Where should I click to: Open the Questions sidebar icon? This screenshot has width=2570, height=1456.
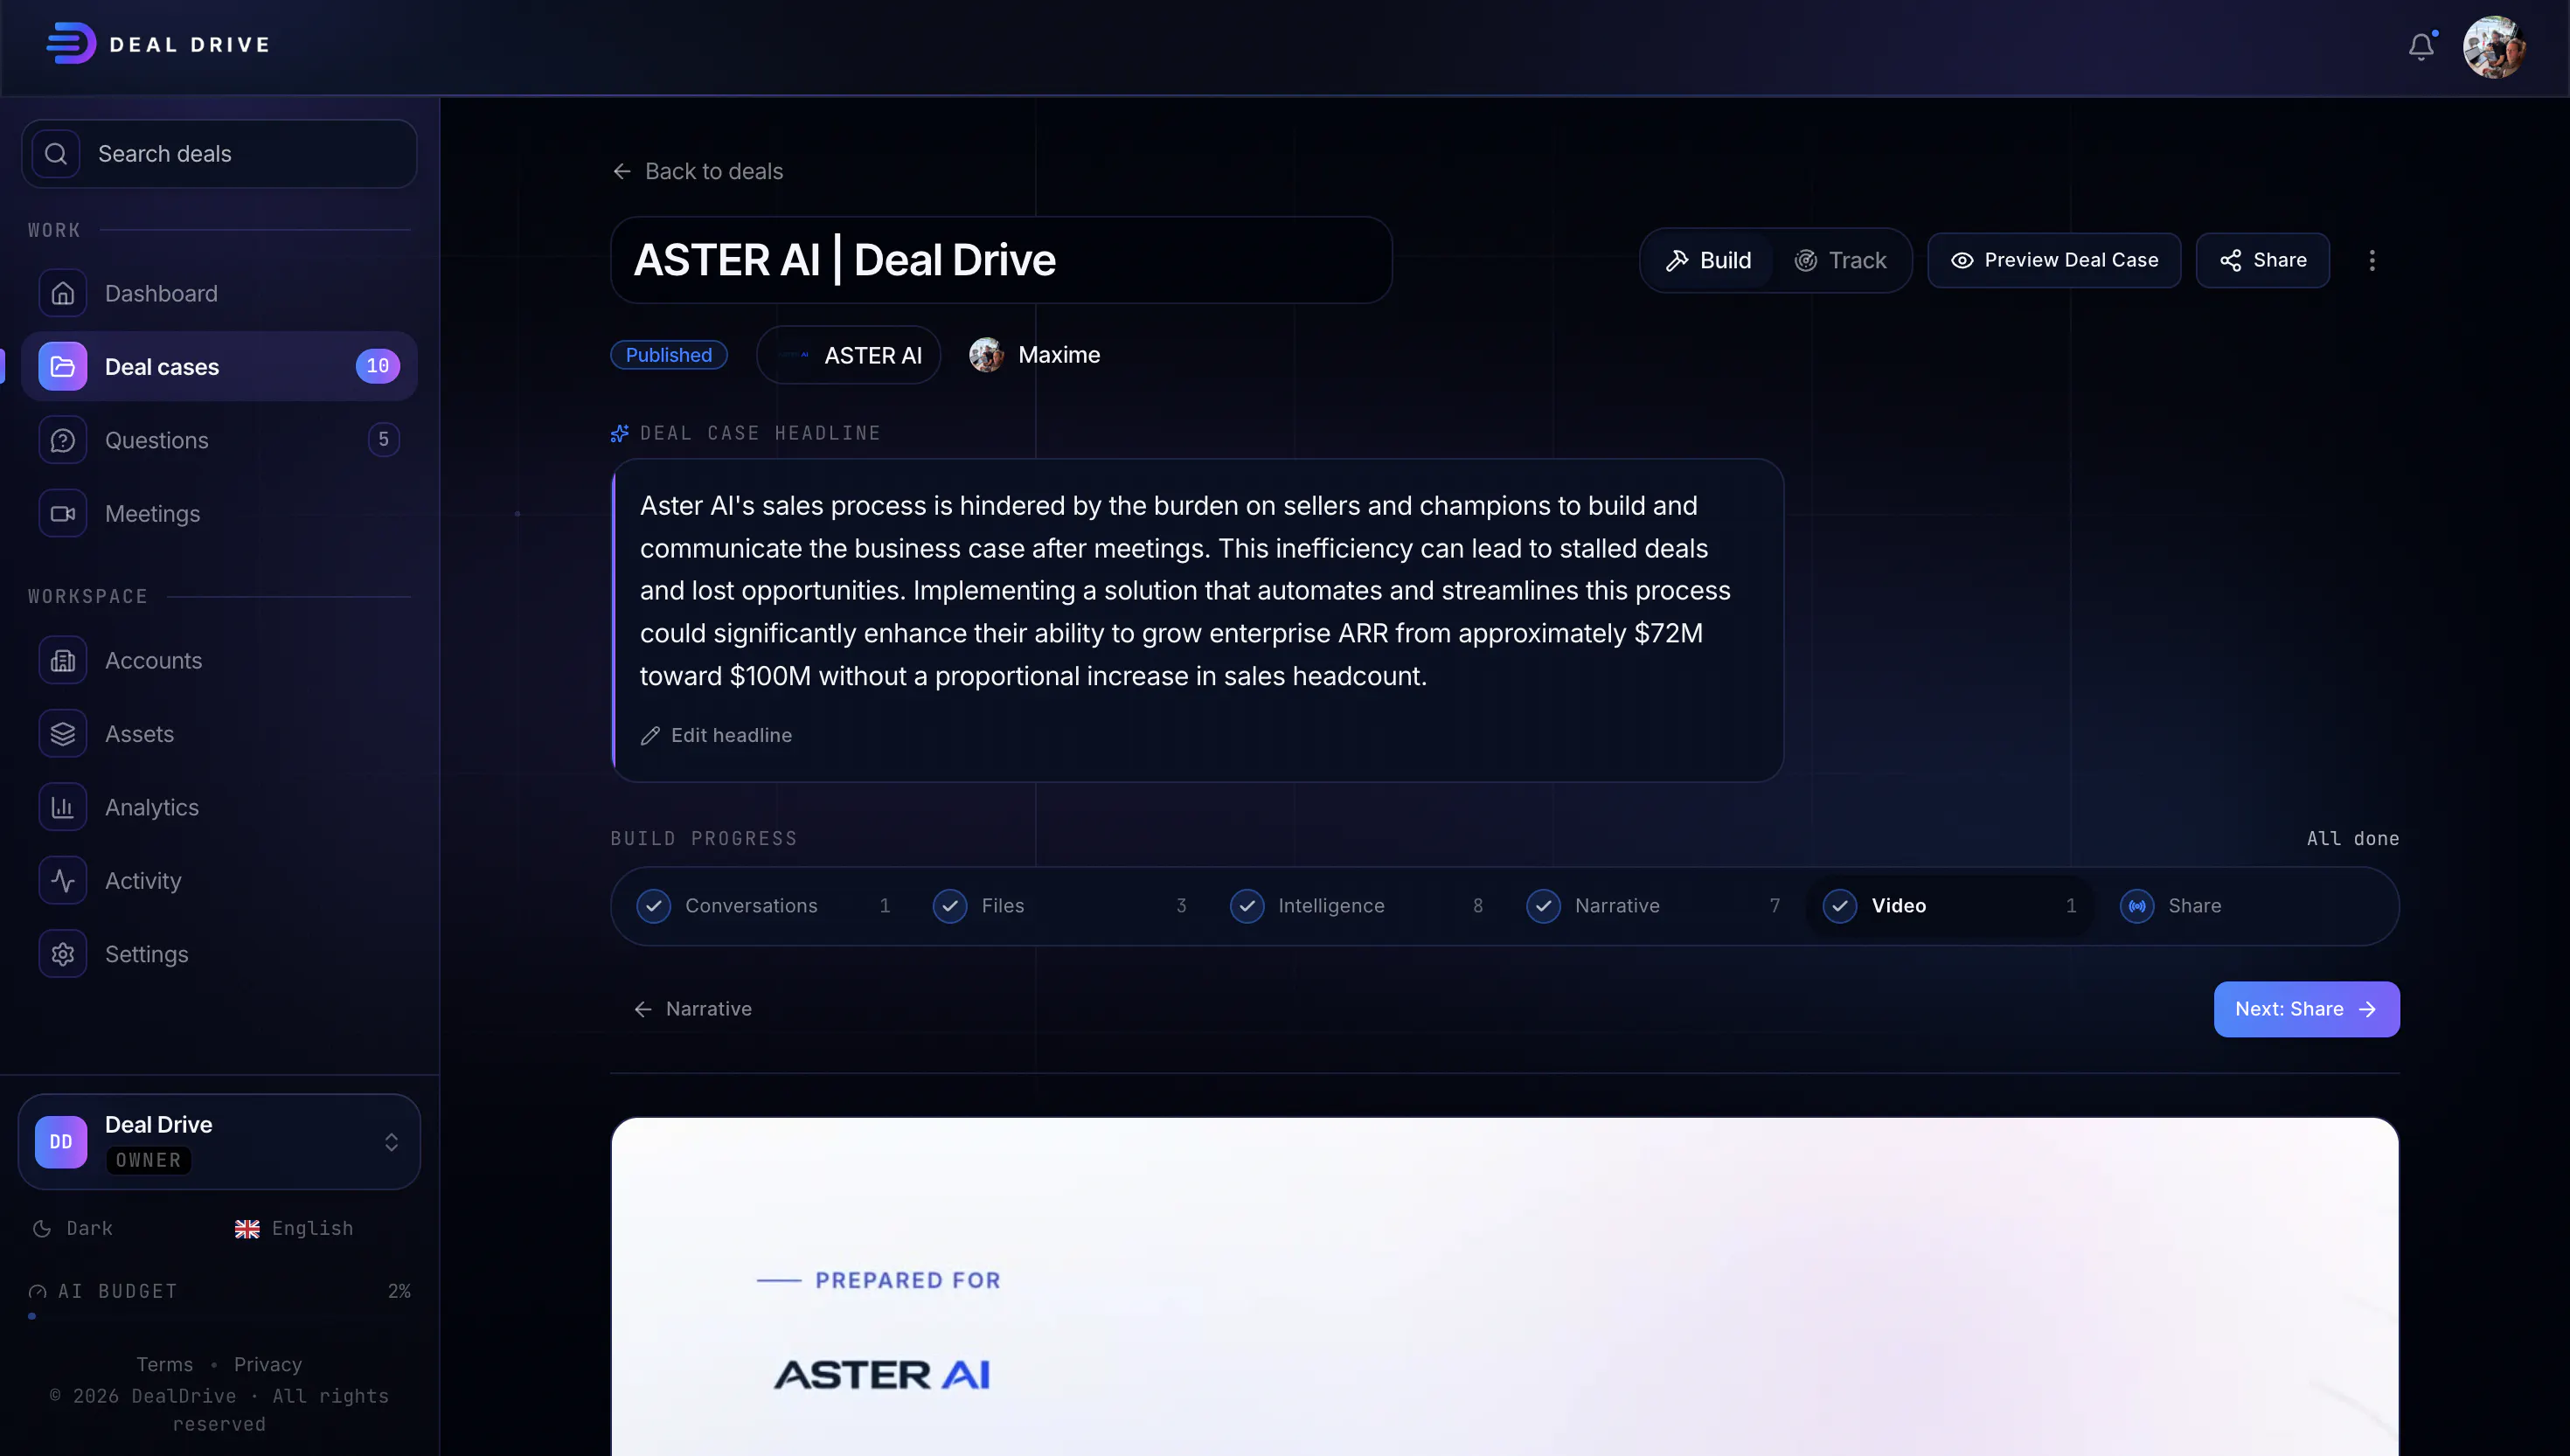[x=63, y=440]
